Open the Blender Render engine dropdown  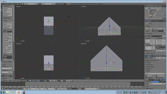point(62,4)
